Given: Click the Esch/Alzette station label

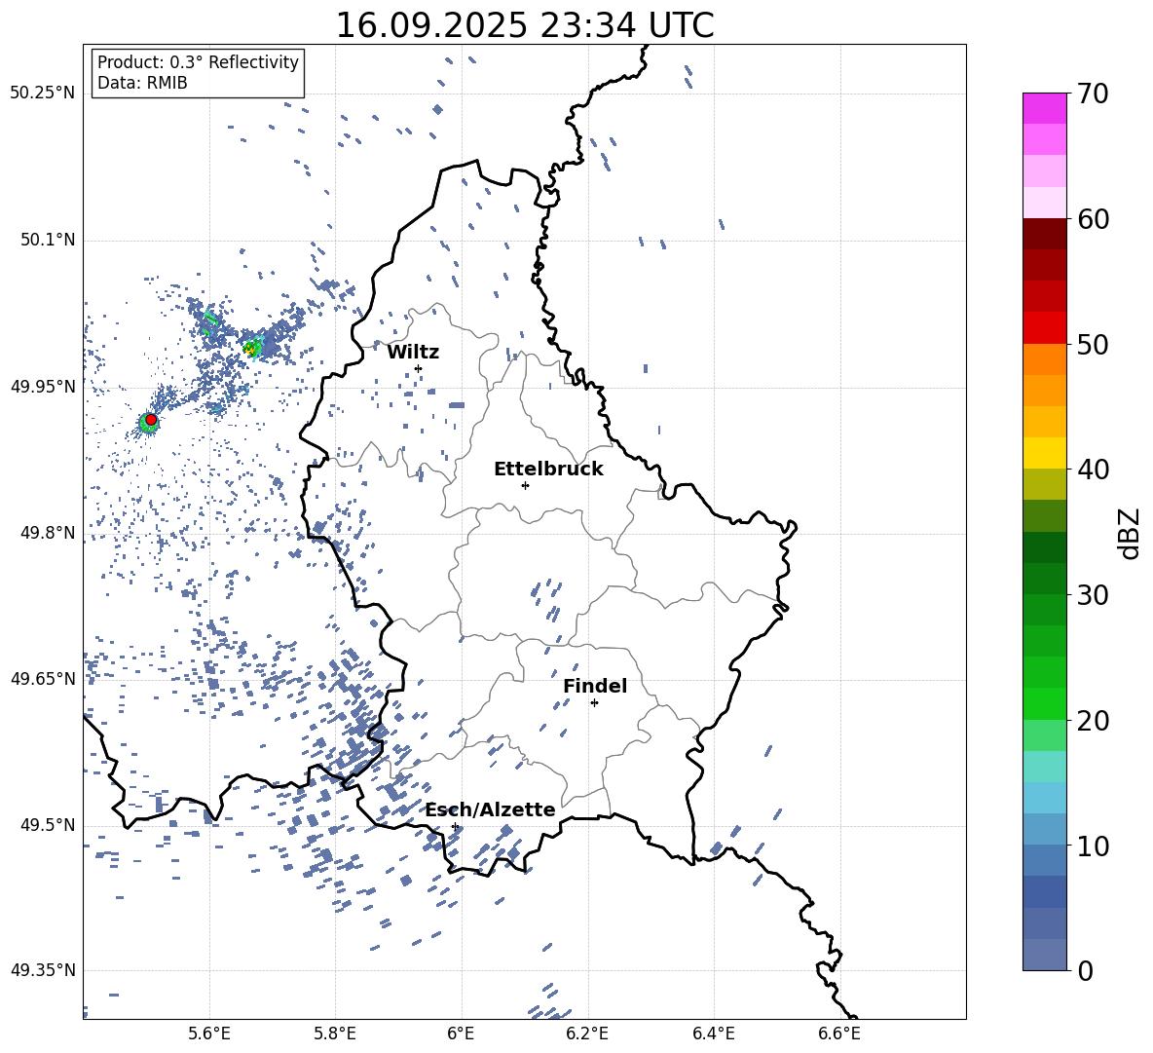Looking at the screenshot, I should [x=491, y=810].
